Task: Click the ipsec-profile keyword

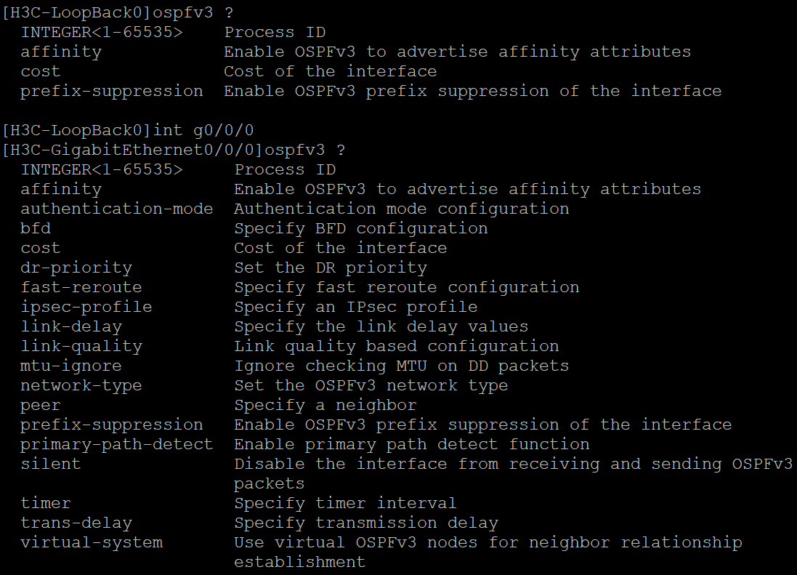Action: pyautogui.click(x=86, y=307)
